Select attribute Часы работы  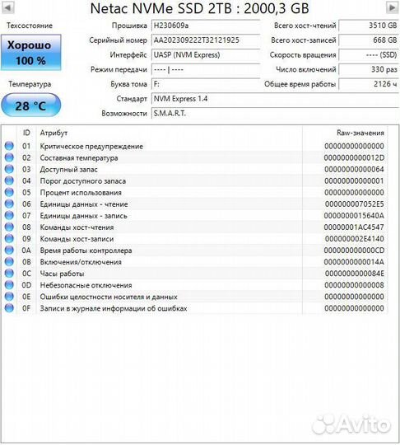point(62,274)
